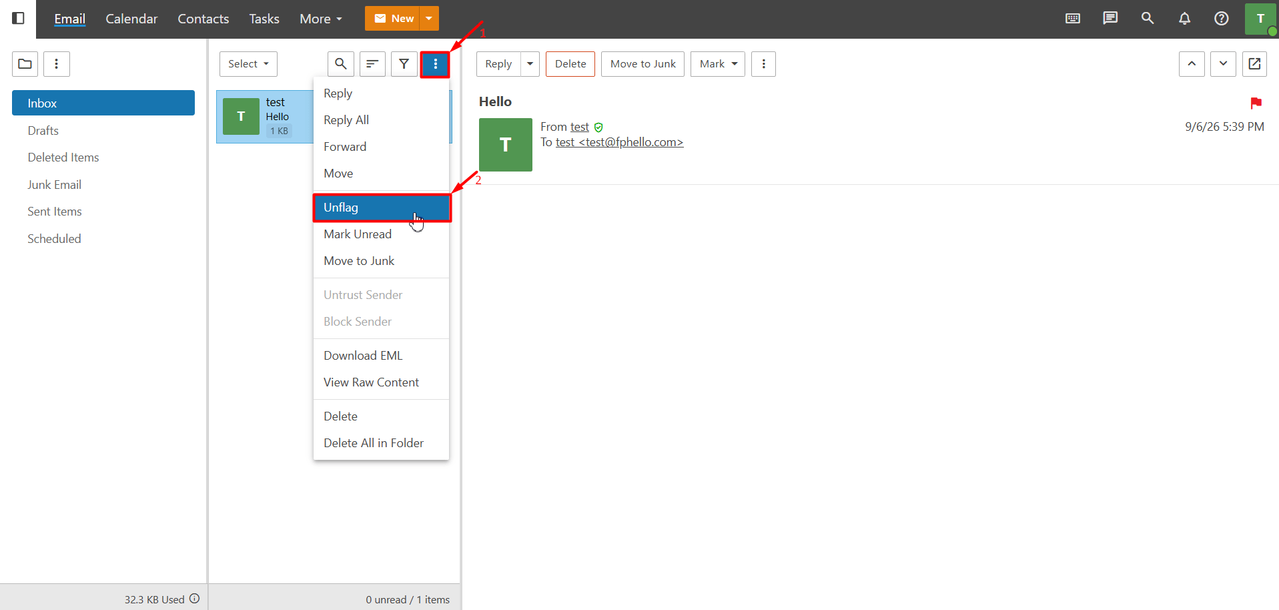
Task: Open the message more-actions three-dot button
Action: coord(763,64)
